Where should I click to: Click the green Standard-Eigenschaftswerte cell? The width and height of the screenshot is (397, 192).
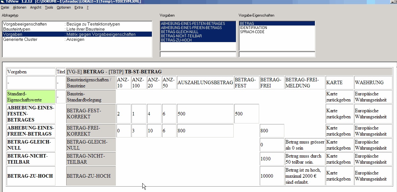[x=31, y=97]
